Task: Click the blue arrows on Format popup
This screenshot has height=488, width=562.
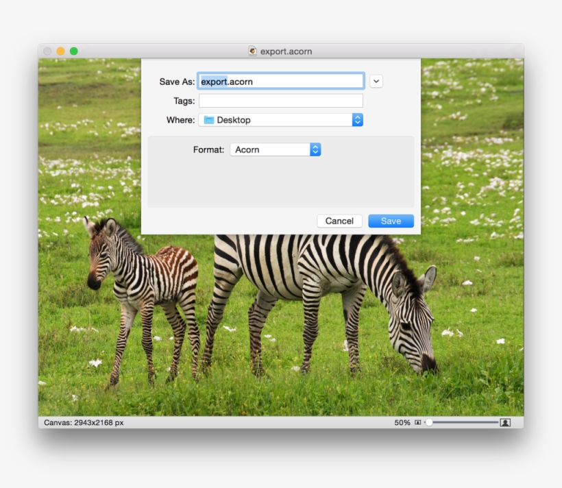Action: [x=315, y=149]
